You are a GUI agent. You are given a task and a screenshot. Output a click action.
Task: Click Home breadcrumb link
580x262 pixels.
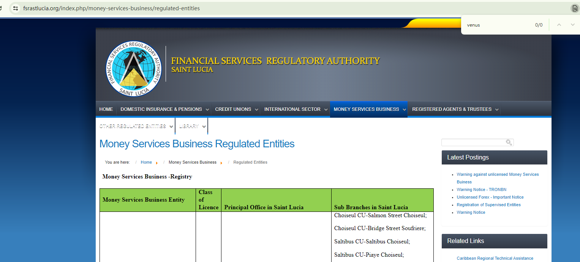click(x=146, y=163)
